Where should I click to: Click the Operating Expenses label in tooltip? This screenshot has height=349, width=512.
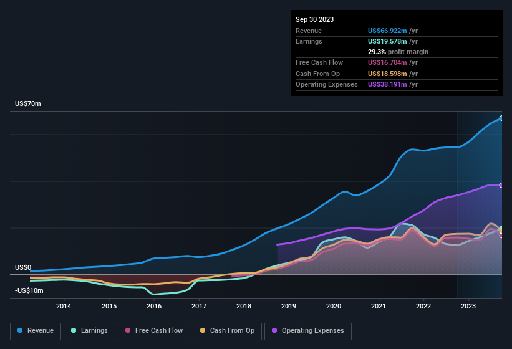pyautogui.click(x=327, y=85)
